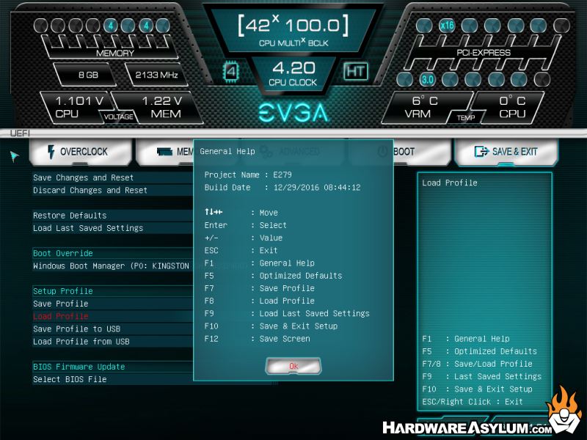
Task: Open the Save & Exit tab
Action: [506, 152]
